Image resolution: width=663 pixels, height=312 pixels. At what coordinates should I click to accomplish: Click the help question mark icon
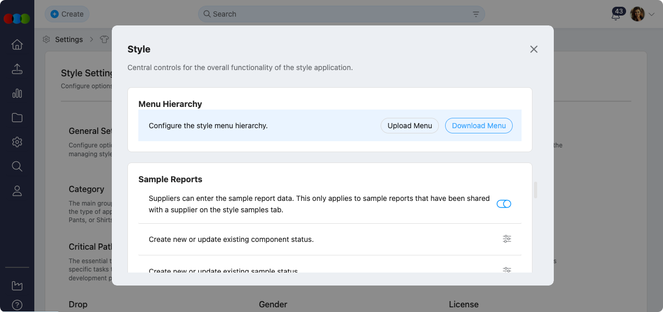pyautogui.click(x=17, y=305)
